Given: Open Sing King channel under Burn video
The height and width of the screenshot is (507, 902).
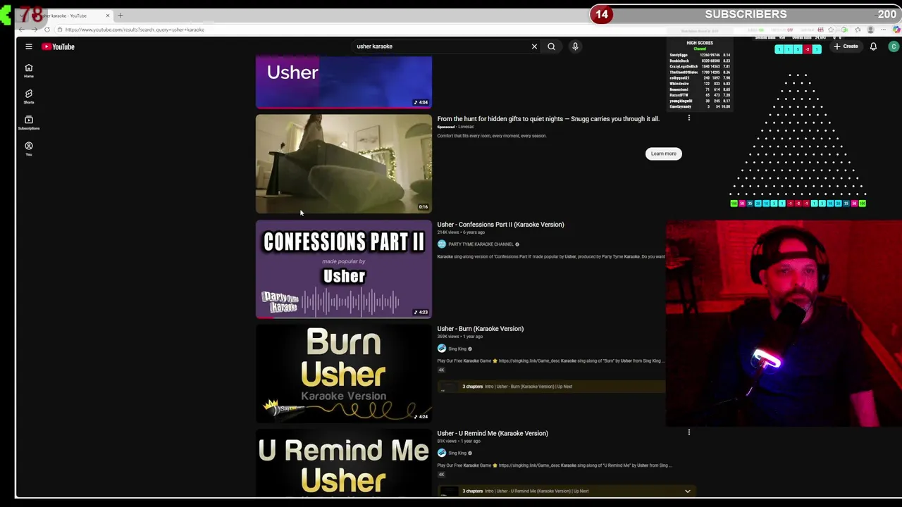Looking at the screenshot, I should (x=457, y=349).
